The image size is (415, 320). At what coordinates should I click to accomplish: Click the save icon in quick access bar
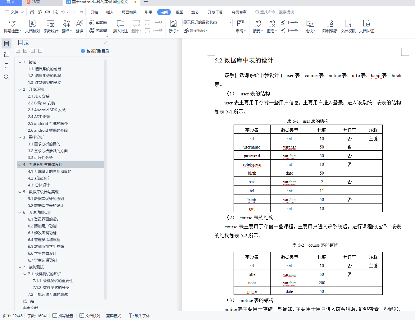click(x=32, y=12)
